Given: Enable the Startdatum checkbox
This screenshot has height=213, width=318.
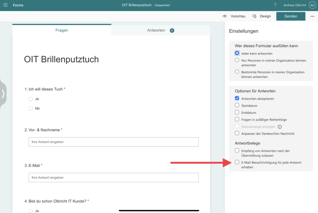Looking at the screenshot, I should 237,105.
